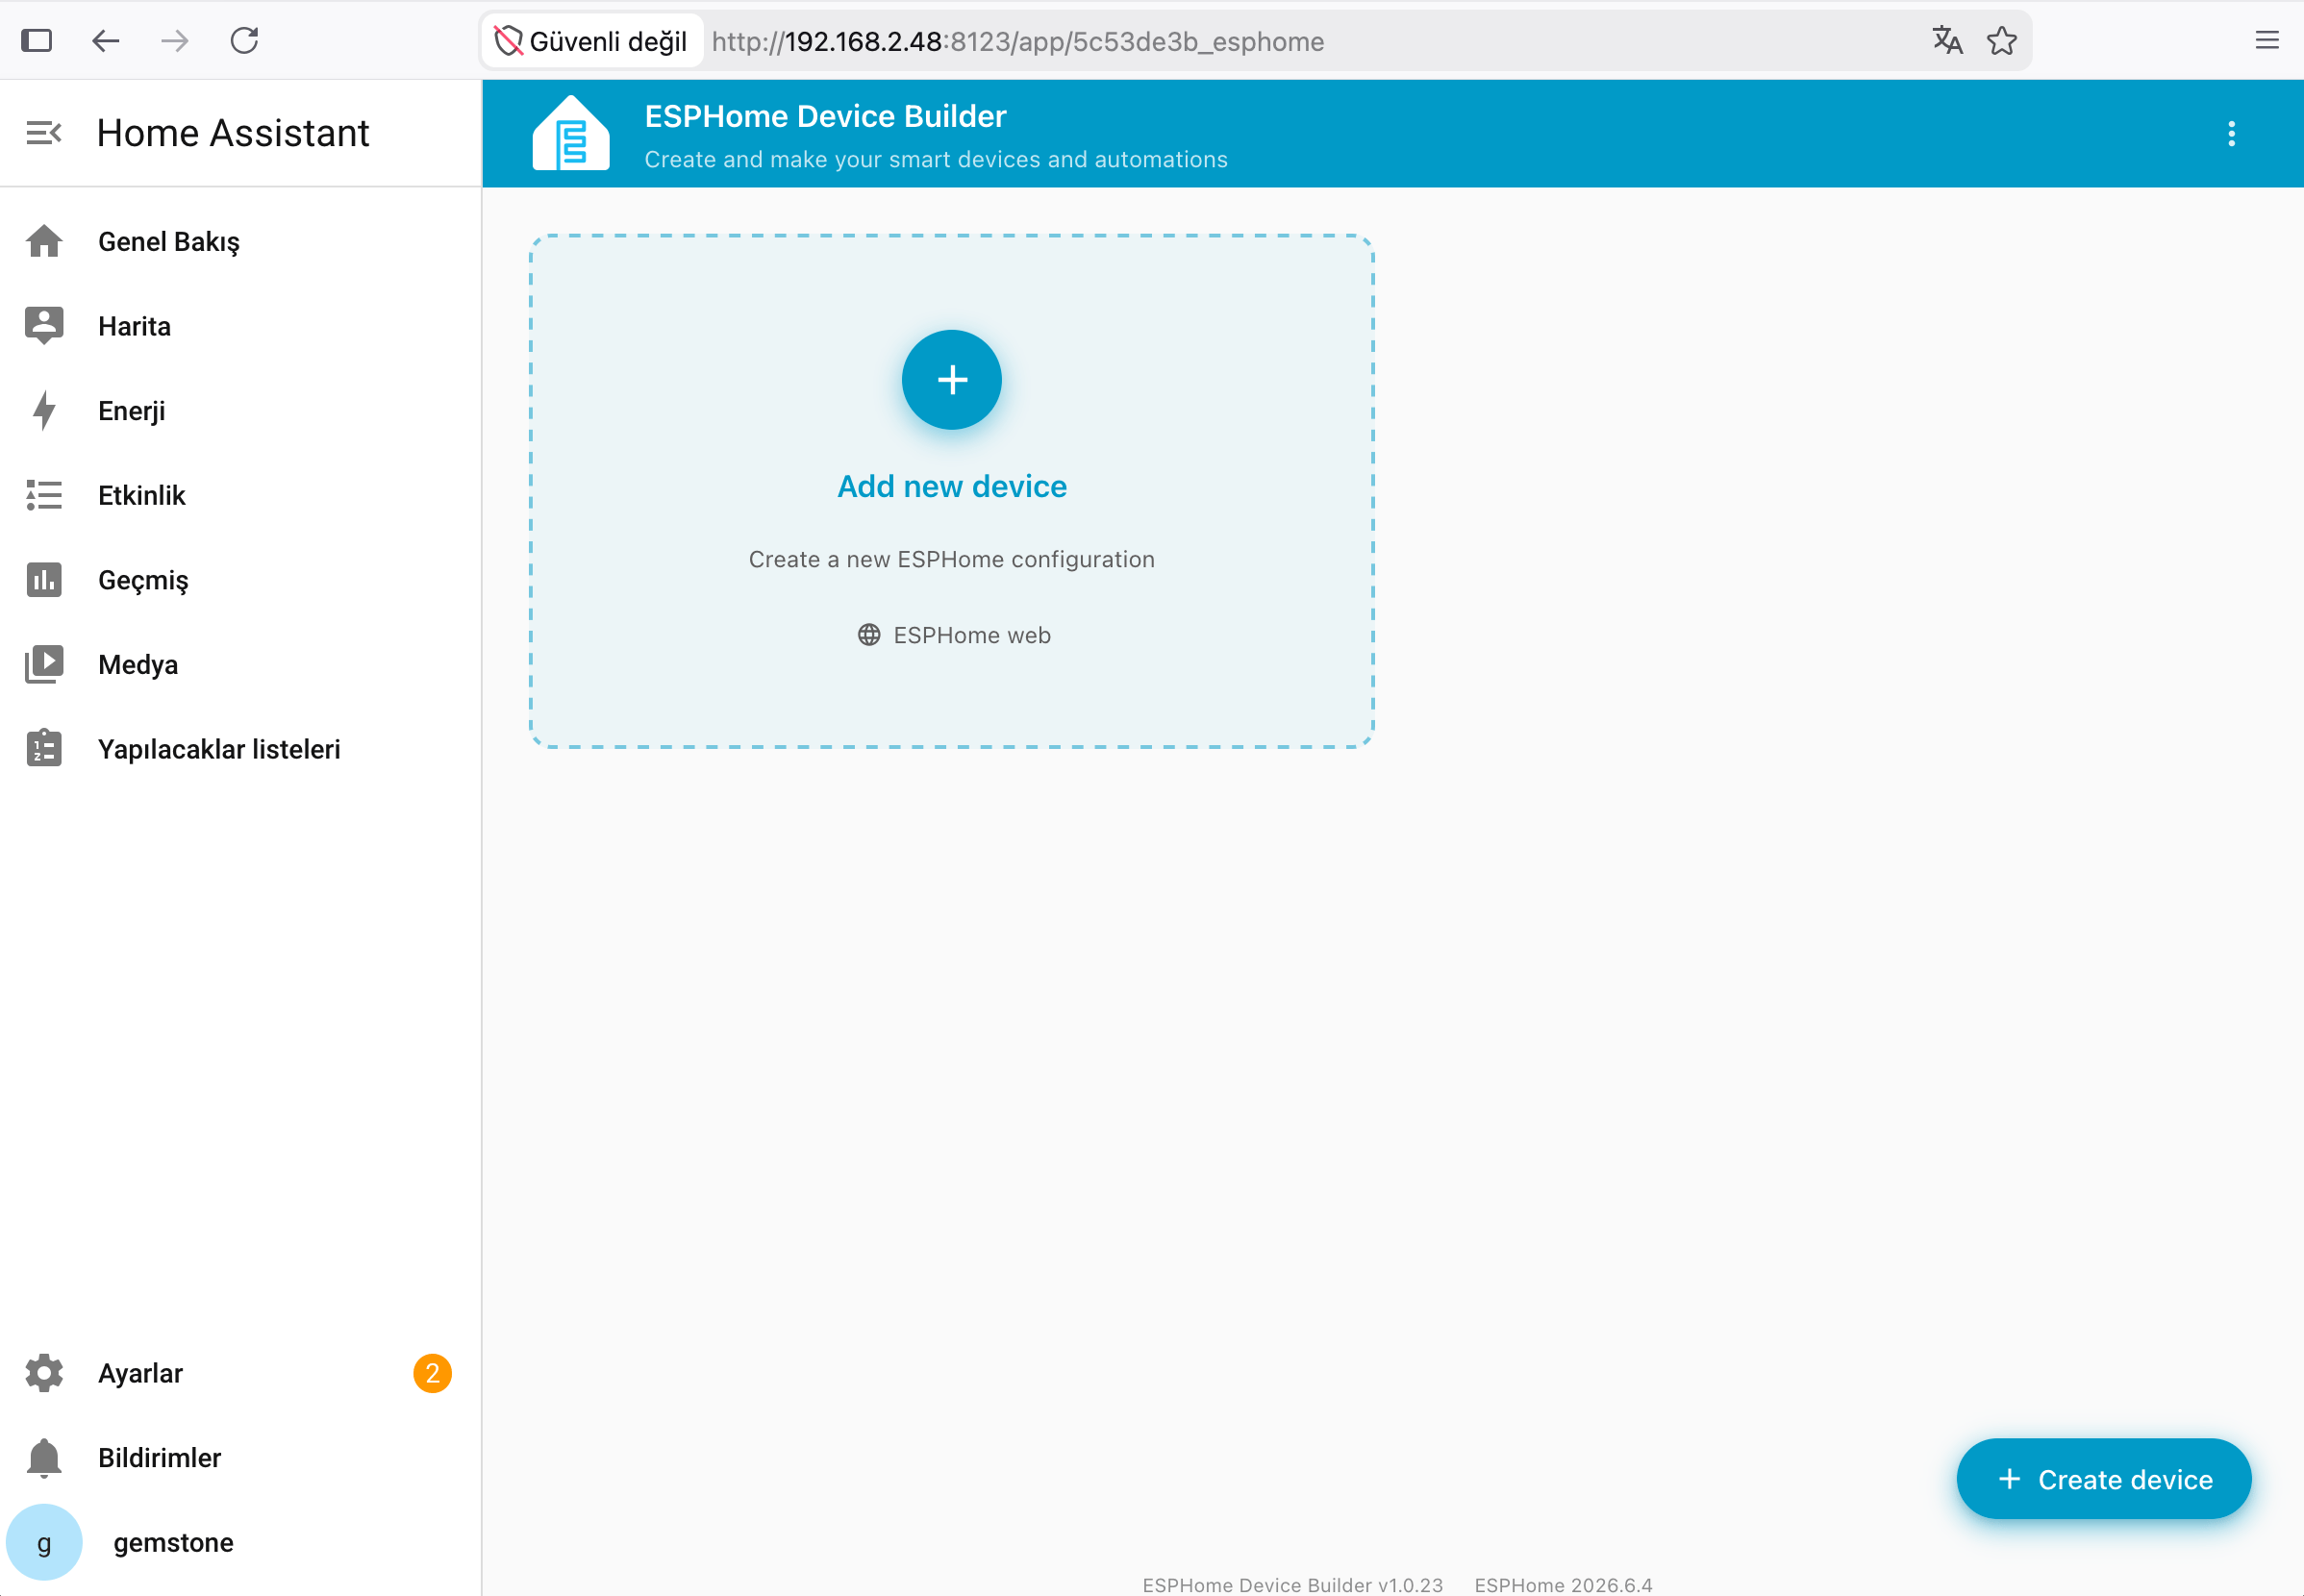Open the Medya menu item
The height and width of the screenshot is (1596, 2304).
240,665
